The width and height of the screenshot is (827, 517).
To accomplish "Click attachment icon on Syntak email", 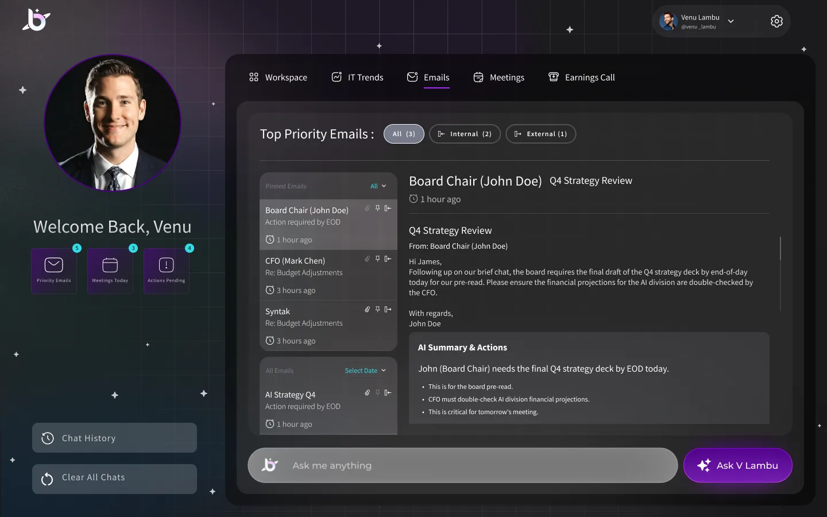I will tap(367, 309).
